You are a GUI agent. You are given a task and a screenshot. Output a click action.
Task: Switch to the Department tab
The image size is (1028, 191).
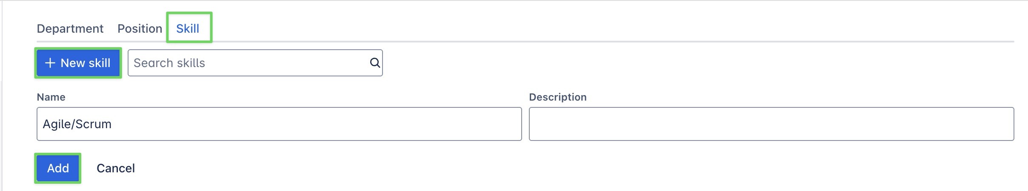[x=70, y=28]
